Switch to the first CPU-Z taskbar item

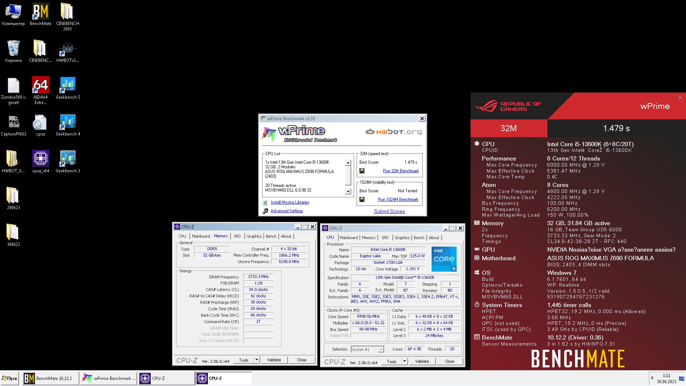point(166,378)
